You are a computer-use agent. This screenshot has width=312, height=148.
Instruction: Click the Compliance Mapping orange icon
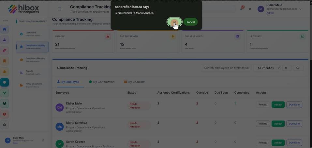click(x=21, y=60)
